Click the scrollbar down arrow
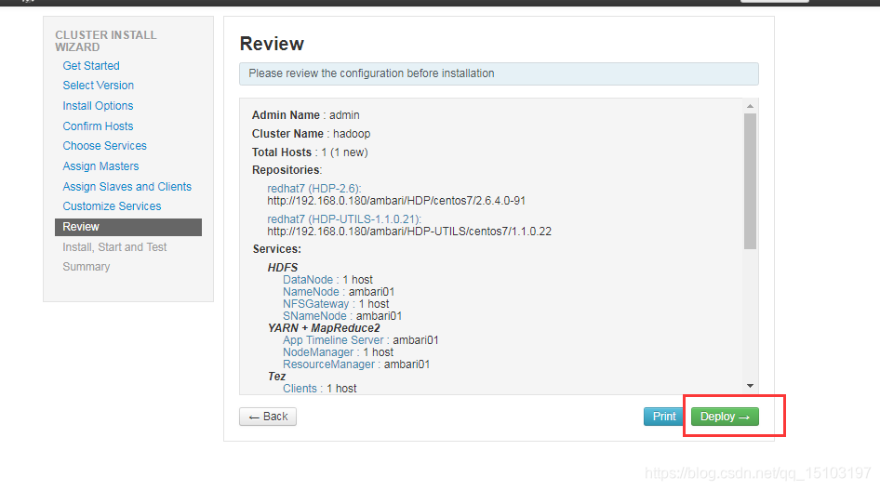 pyautogui.click(x=750, y=386)
